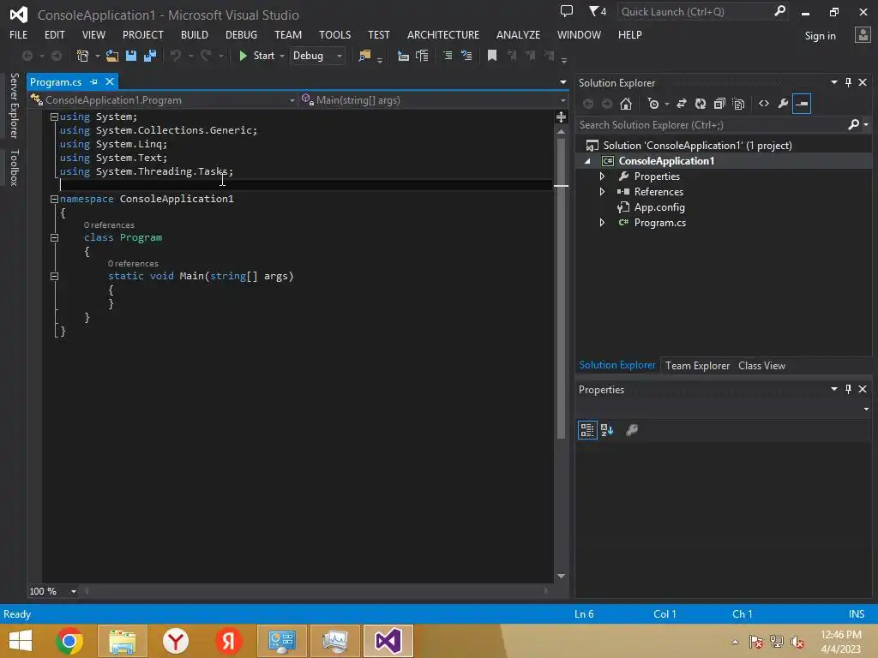Toggle Show All Files in Solution Explorer

[738, 104]
